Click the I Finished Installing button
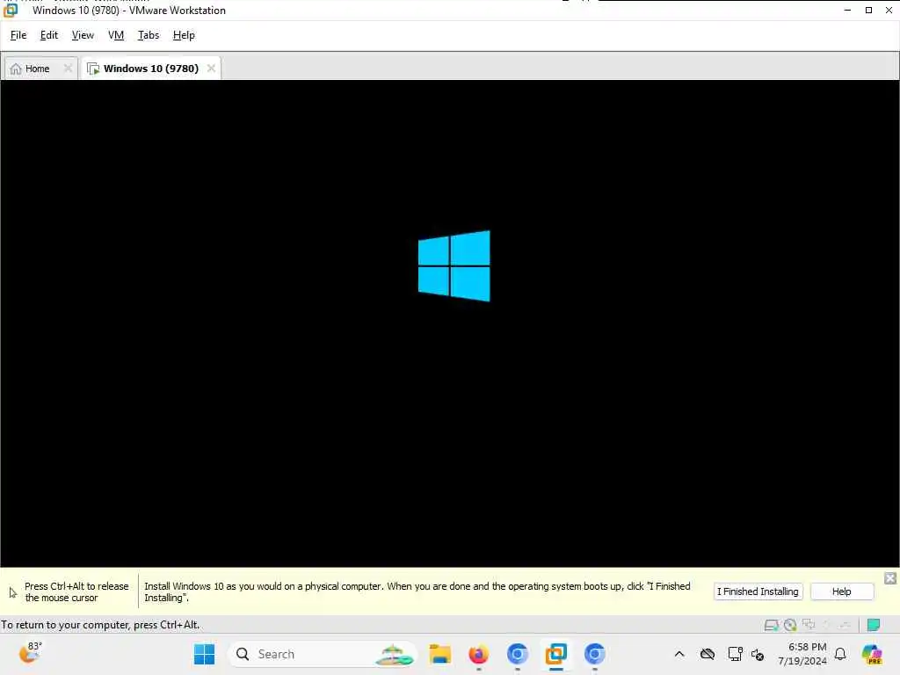This screenshot has height=675, width=900. coord(758,592)
